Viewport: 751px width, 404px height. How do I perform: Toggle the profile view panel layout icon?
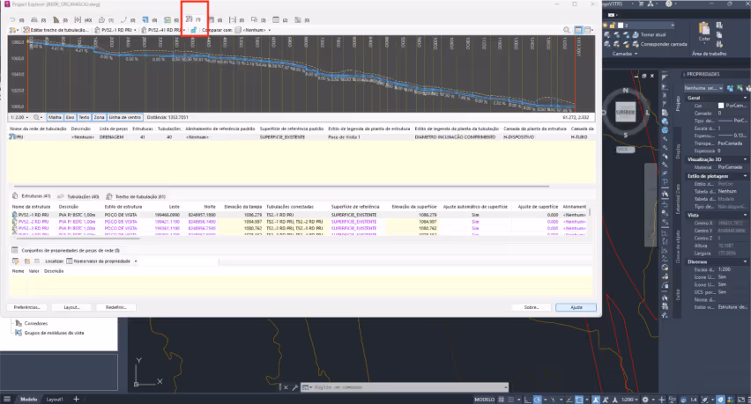click(x=578, y=30)
